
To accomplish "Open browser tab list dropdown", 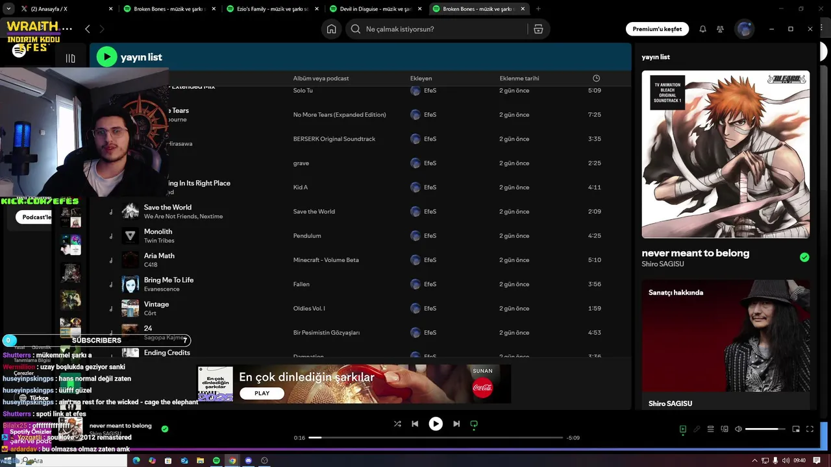I will pos(8,9).
